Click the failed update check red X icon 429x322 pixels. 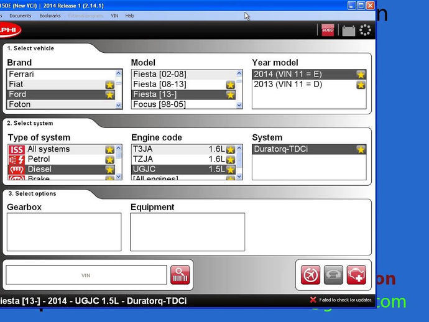point(313,300)
